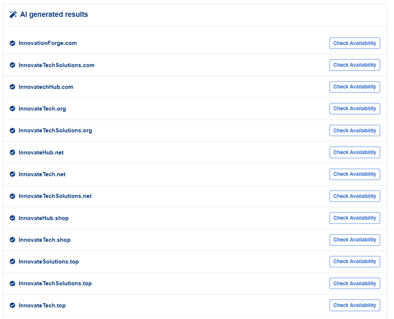Screen dimensions: 394x319
Task: Select the InnovateTechSolutions.com domain name text
Action: click(57, 65)
